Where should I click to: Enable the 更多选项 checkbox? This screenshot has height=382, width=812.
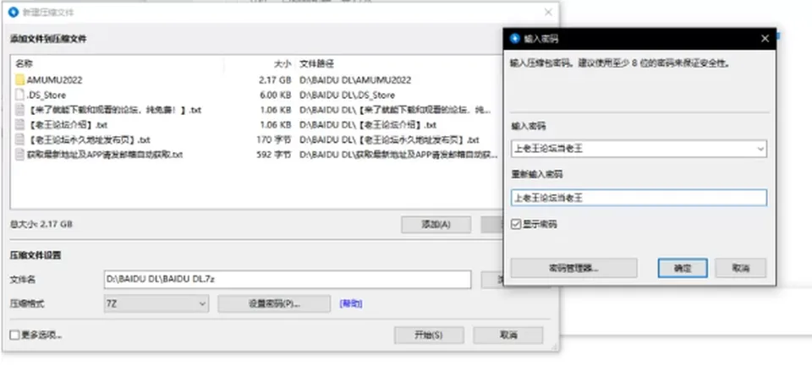coord(14,335)
